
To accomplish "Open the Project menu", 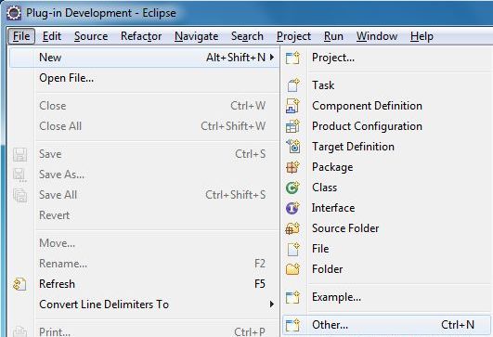I will [293, 36].
